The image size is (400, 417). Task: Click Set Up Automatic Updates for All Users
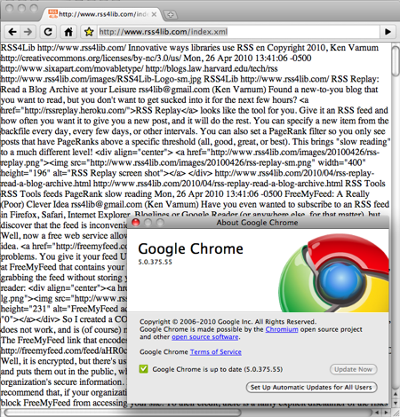point(311,387)
